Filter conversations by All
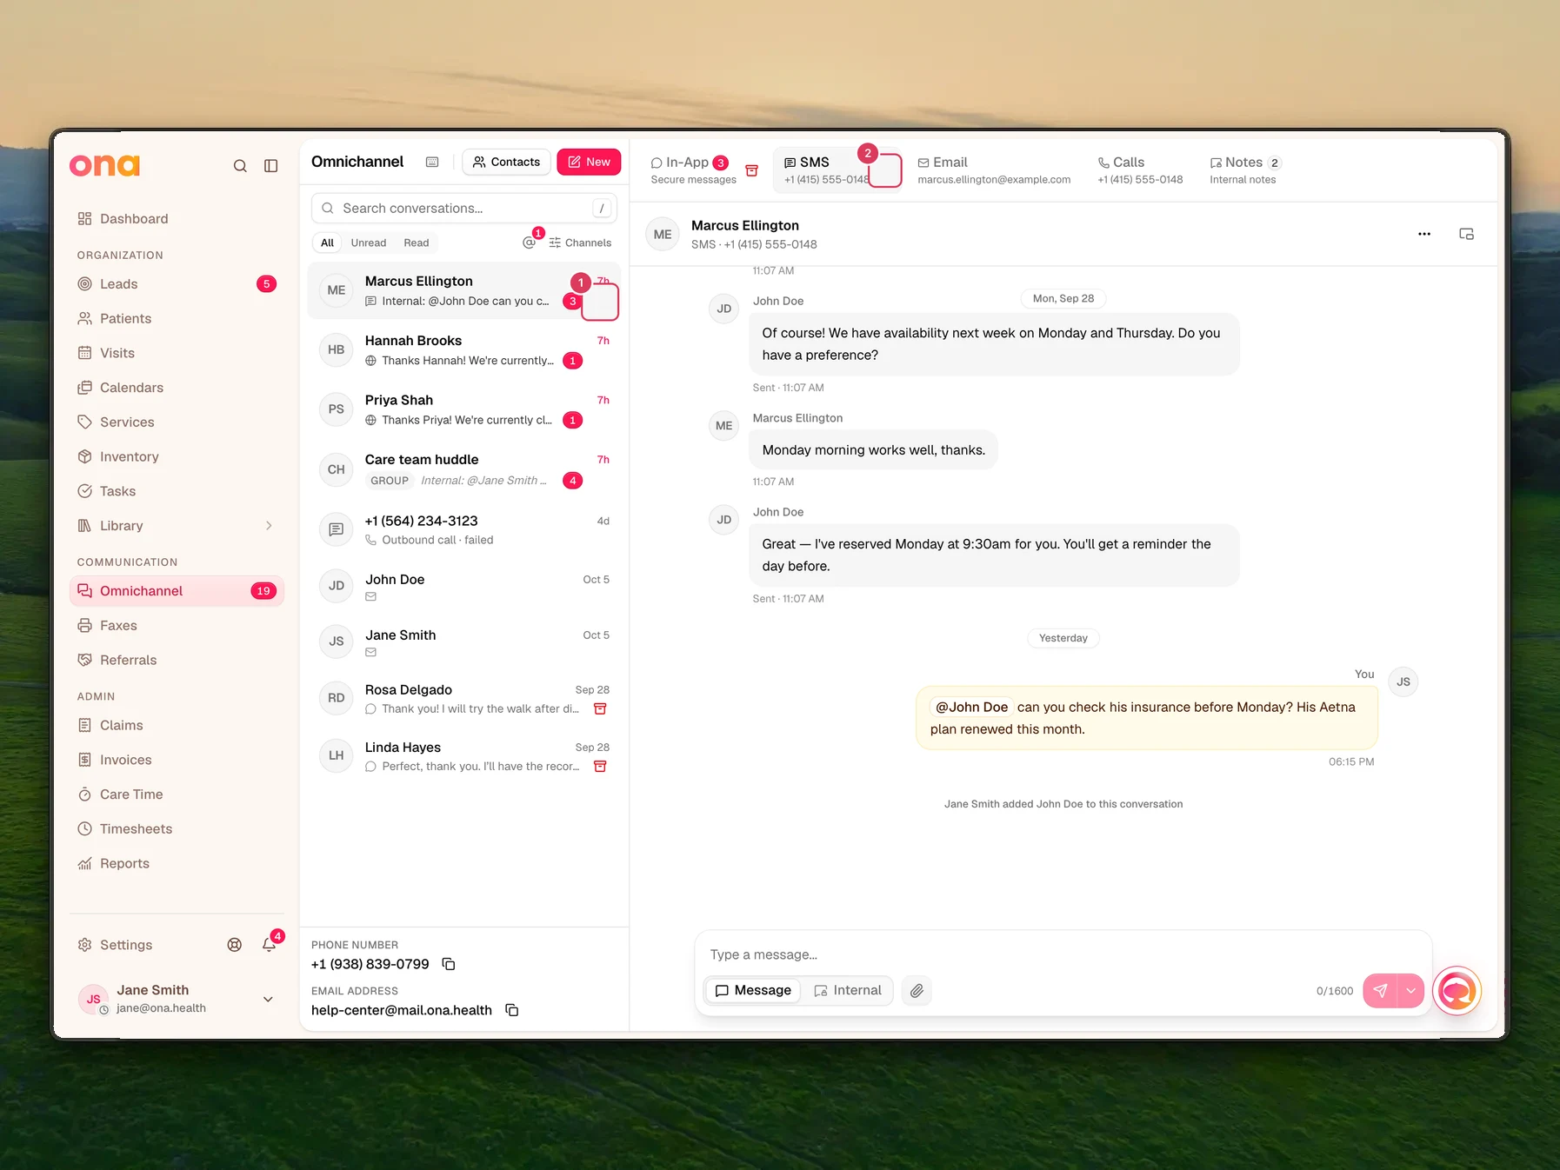 pos(327,243)
